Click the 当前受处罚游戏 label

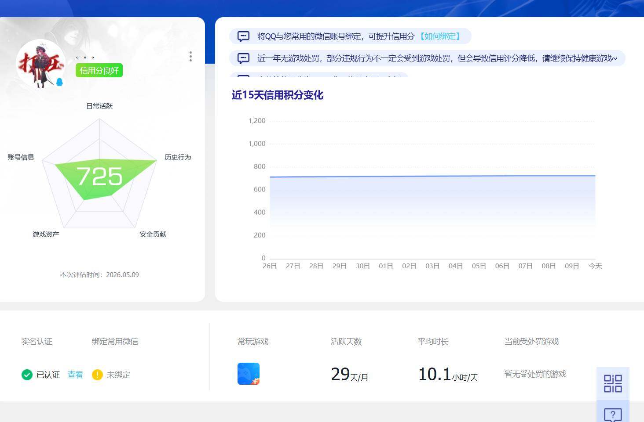(531, 341)
